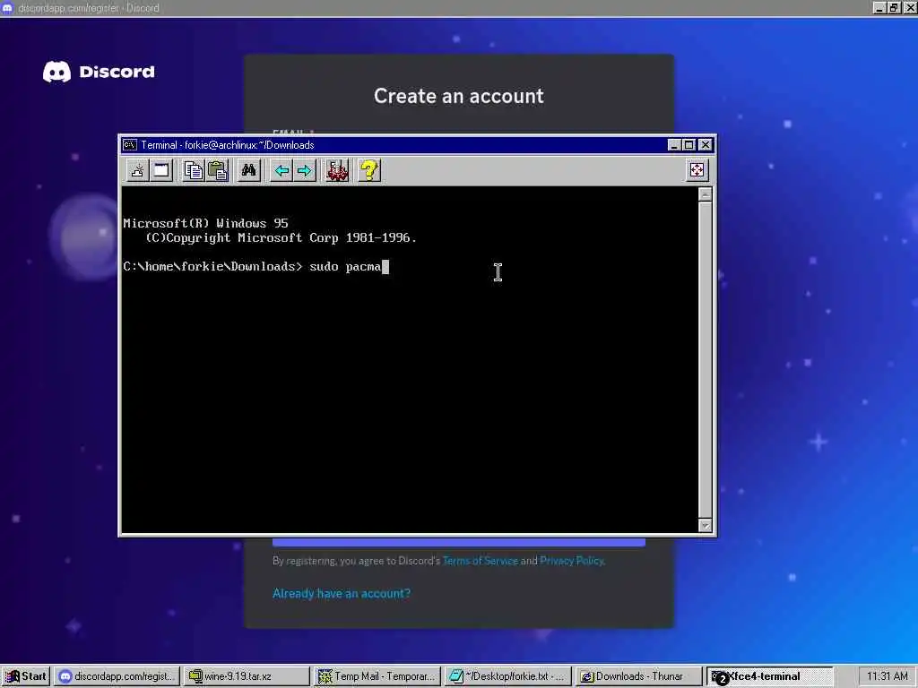Switch to discordapp.com register taskbar item

click(117, 676)
